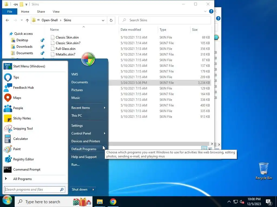Click the Windows 7 style Start orb

click(7, 201)
